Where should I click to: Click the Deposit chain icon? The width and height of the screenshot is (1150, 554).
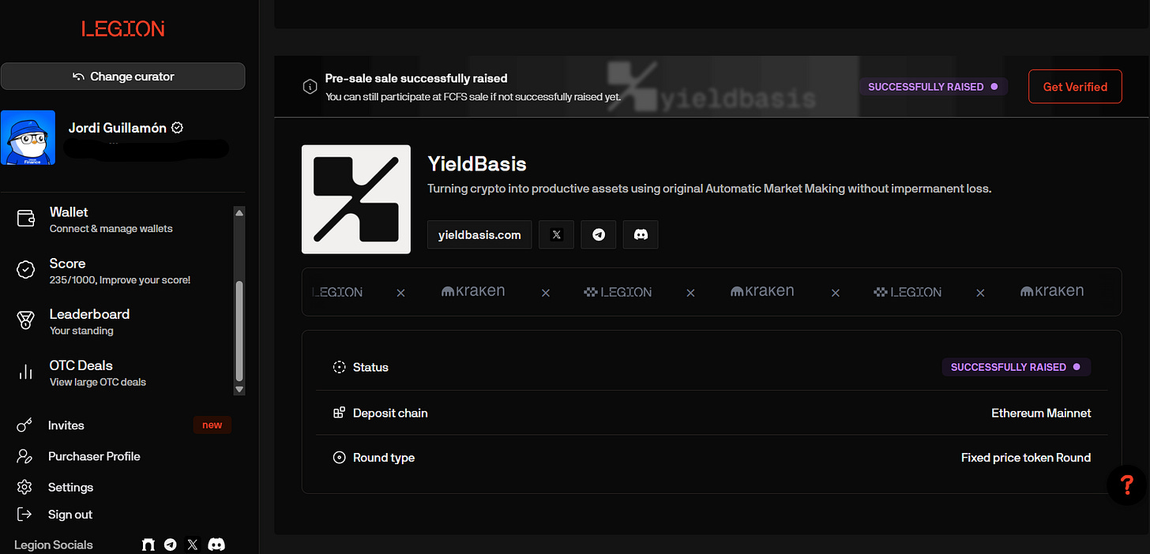tap(339, 413)
